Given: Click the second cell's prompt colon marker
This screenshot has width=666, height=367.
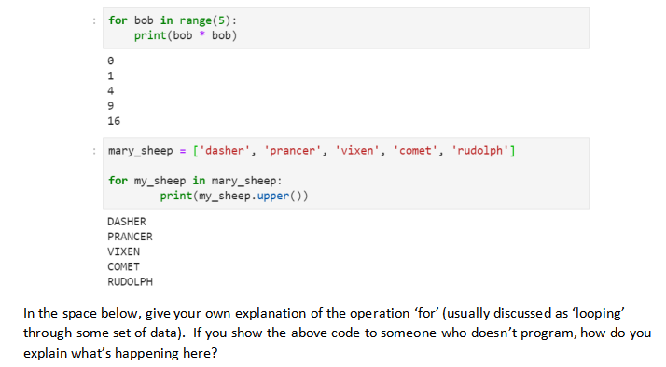Looking at the screenshot, I should [x=94, y=151].
